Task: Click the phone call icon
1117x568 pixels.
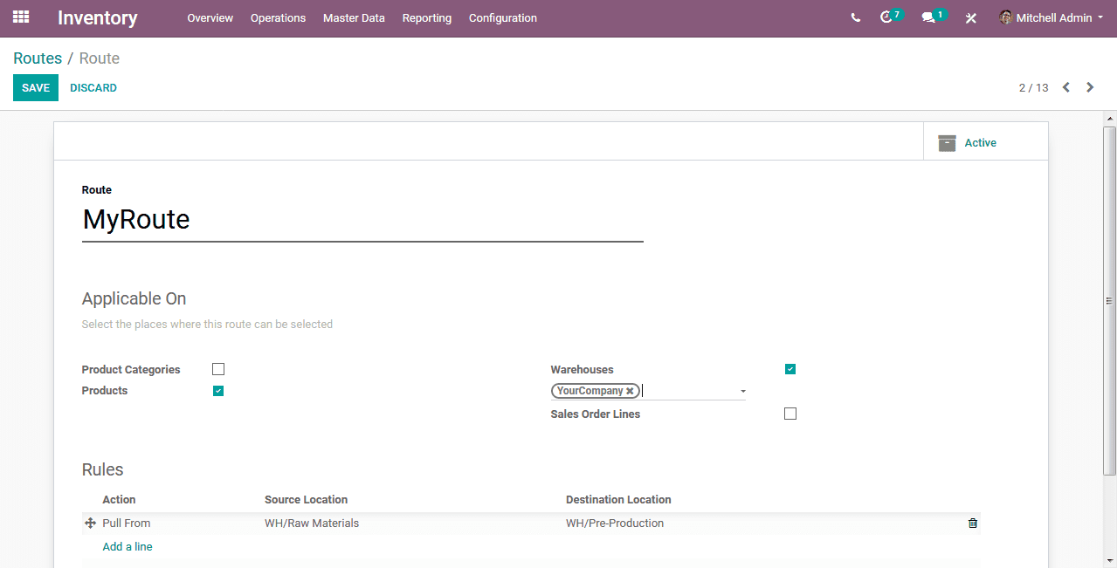Action: [855, 17]
